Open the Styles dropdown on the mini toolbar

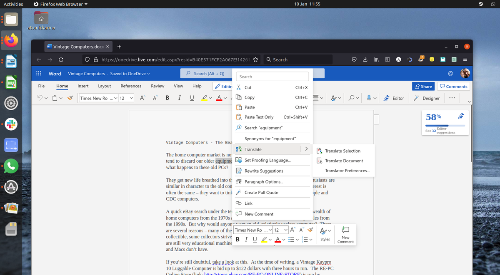325,234
